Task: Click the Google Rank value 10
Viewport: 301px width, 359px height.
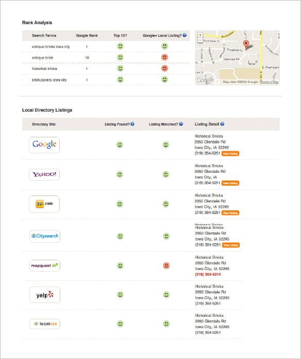Action: tap(87, 58)
